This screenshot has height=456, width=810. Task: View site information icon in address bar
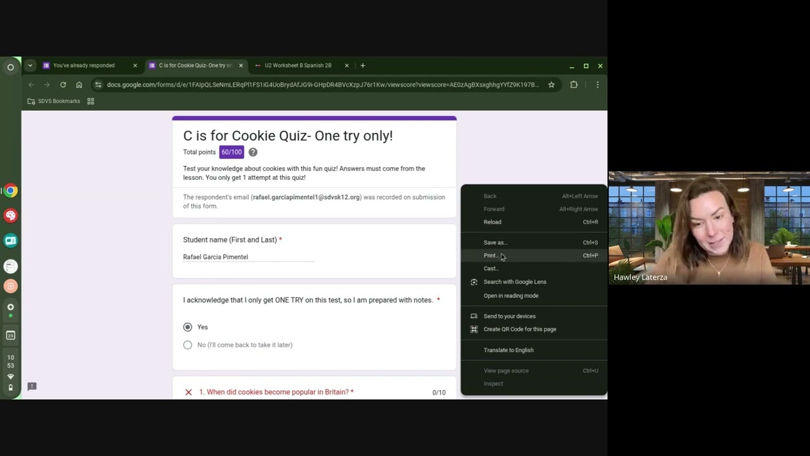tap(98, 85)
